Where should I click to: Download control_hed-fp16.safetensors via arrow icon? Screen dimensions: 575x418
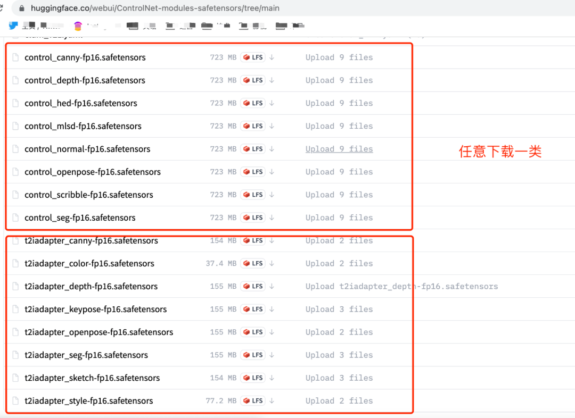tap(272, 103)
